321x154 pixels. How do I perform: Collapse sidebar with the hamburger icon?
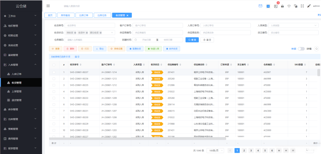coord(48,6)
